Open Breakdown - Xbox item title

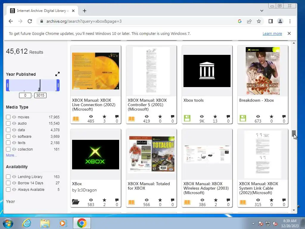click(256, 100)
